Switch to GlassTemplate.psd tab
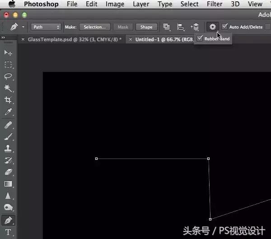The height and width of the screenshot is (239, 271). [75, 39]
